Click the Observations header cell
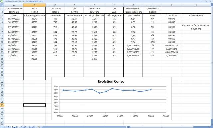This screenshot has height=128, width=213. click(x=196, y=15)
